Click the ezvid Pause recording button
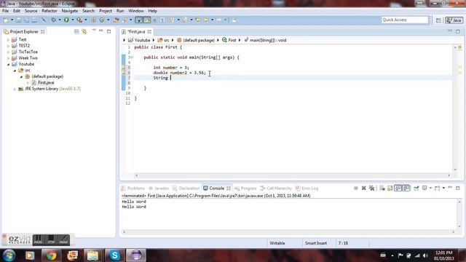 point(39,239)
